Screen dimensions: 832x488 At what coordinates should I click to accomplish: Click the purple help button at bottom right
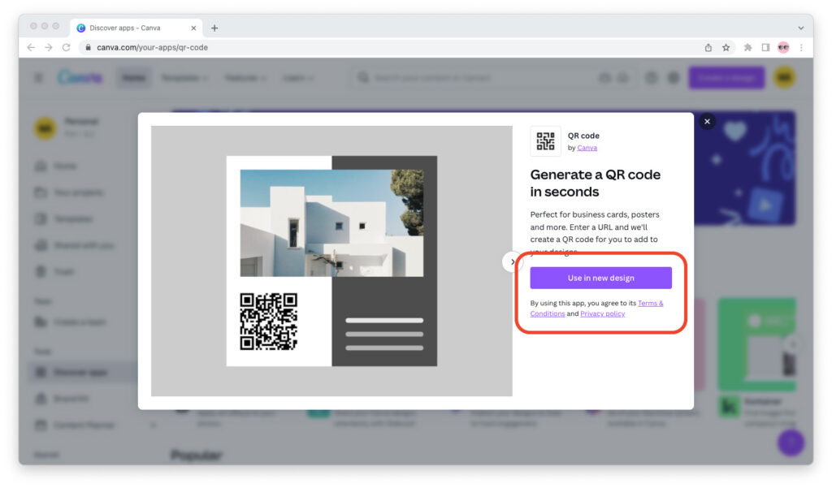(791, 443)
